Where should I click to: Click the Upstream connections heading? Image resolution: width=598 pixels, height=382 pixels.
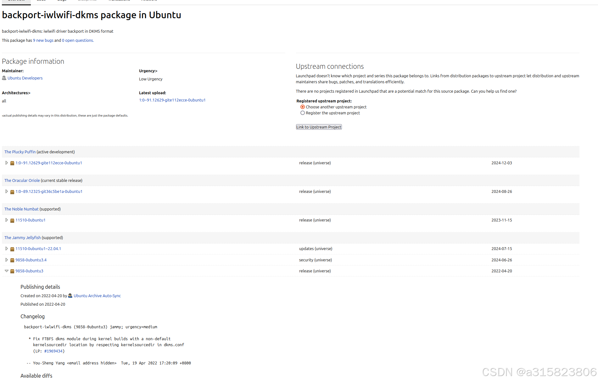(330, 66)
